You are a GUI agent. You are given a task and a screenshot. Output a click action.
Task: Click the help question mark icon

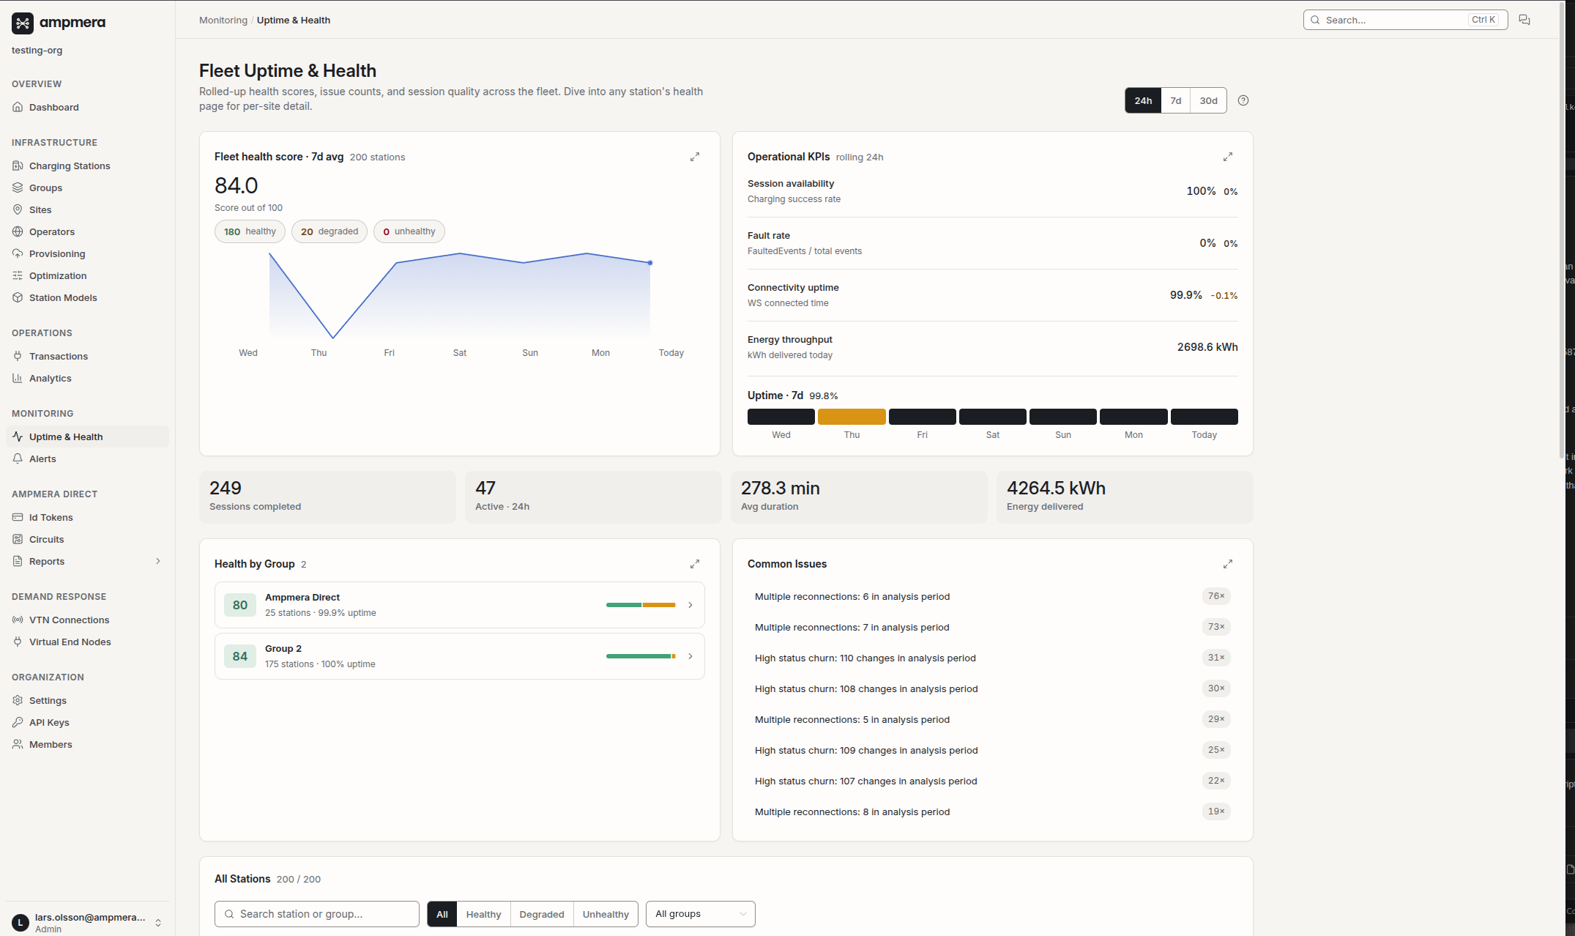tap(1243, 100)
